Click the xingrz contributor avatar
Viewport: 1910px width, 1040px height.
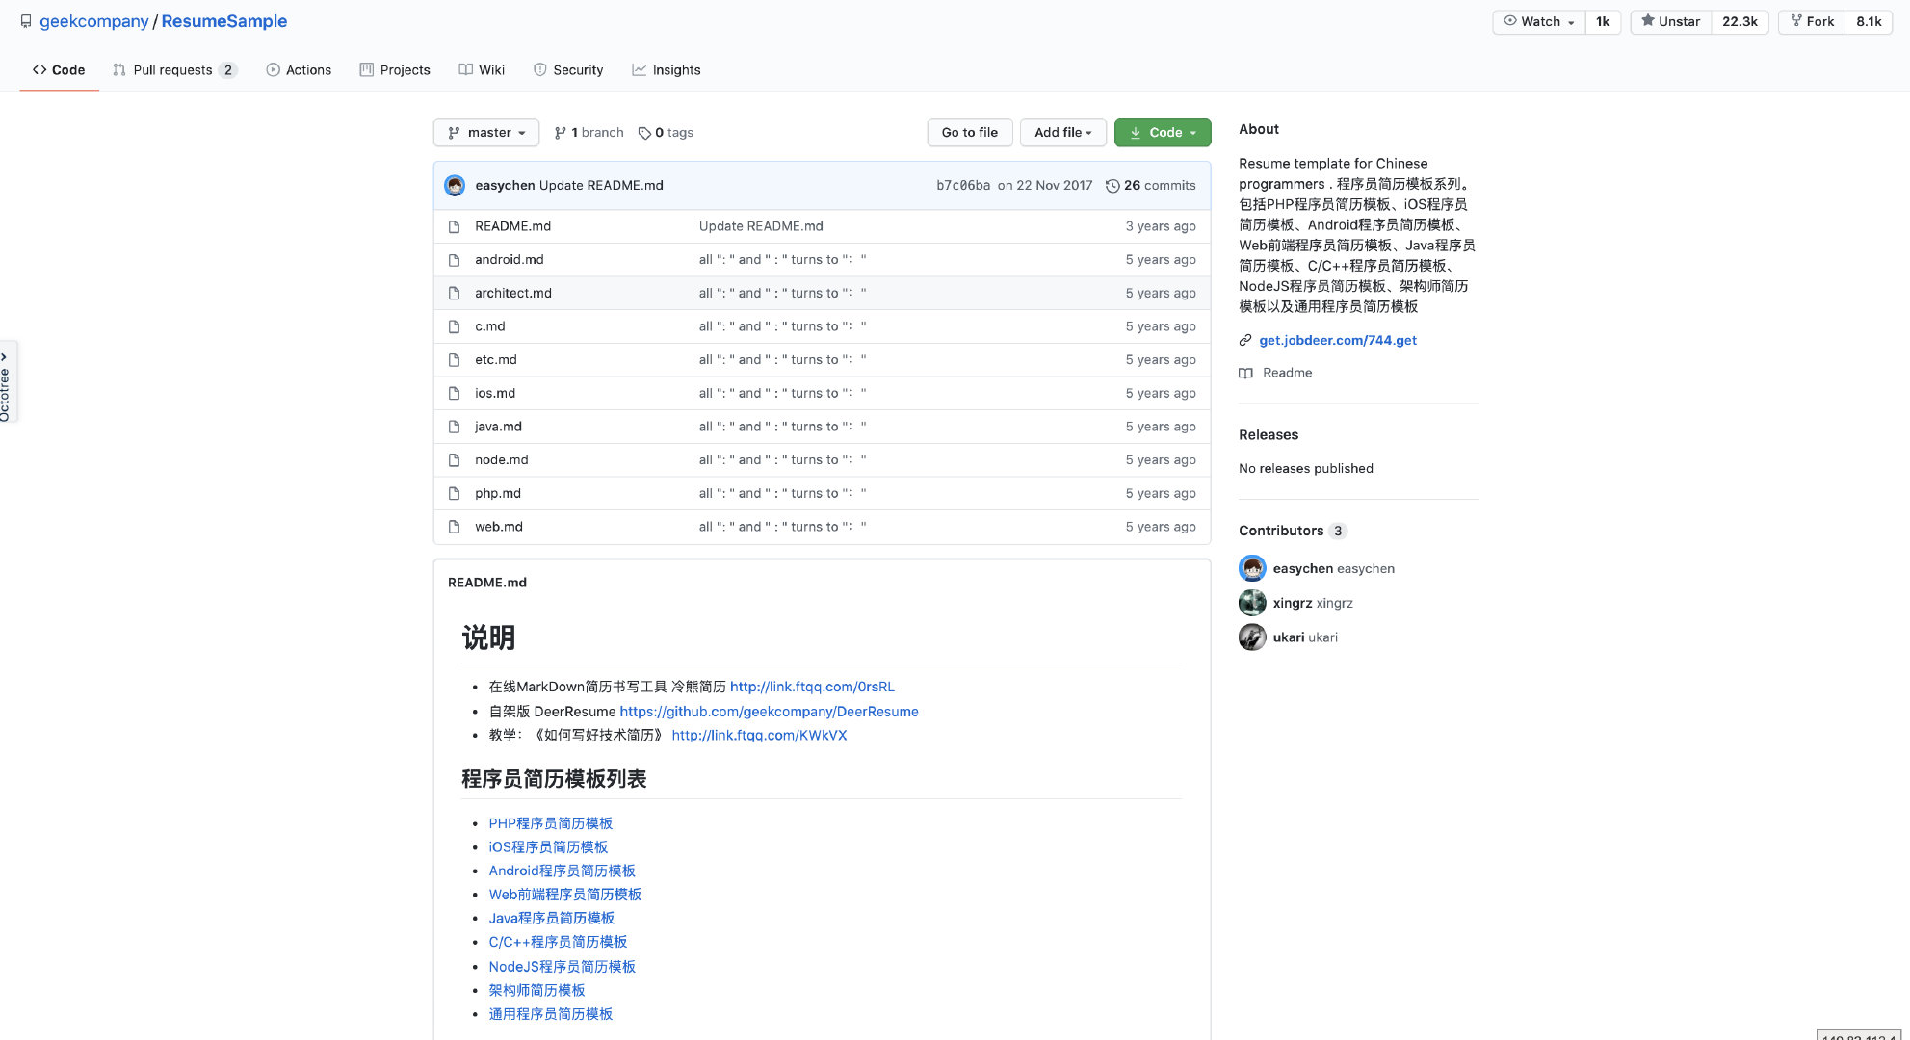[1252, 603]
